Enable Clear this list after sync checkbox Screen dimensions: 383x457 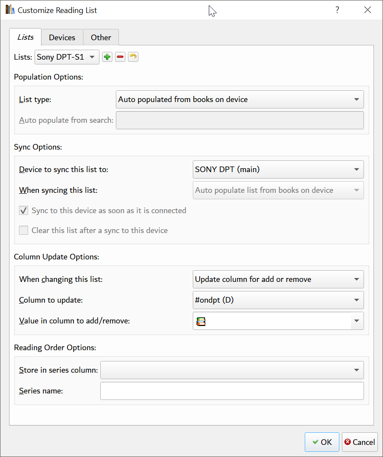24,230
